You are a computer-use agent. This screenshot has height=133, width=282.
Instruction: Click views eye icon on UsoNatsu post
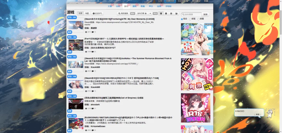coord(86,71)
